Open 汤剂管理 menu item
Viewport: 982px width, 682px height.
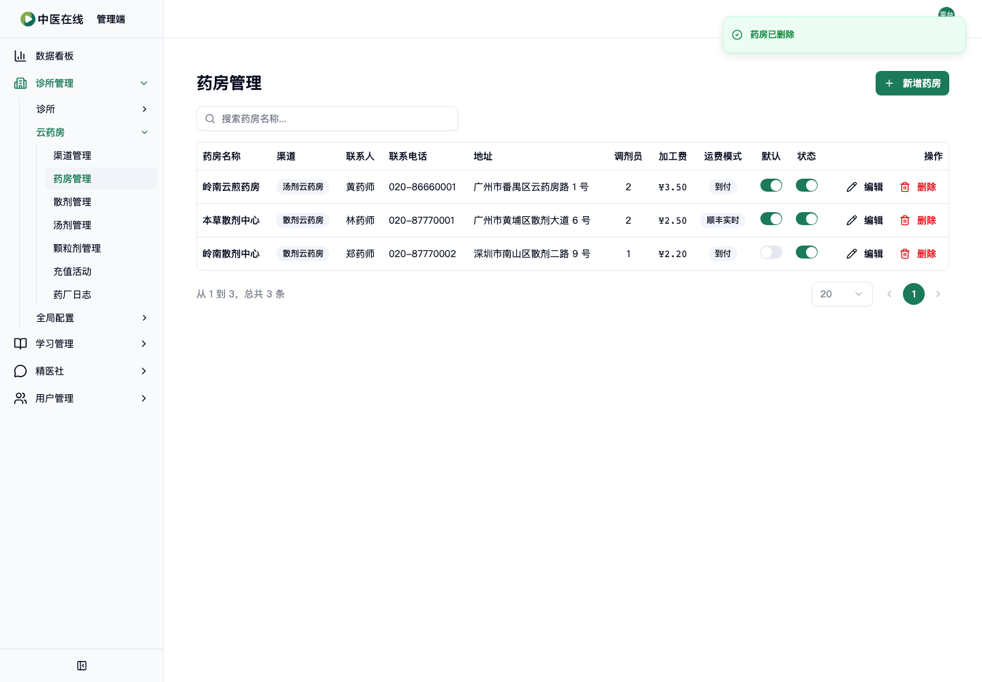pyautogui.click(x=102, y=225)
